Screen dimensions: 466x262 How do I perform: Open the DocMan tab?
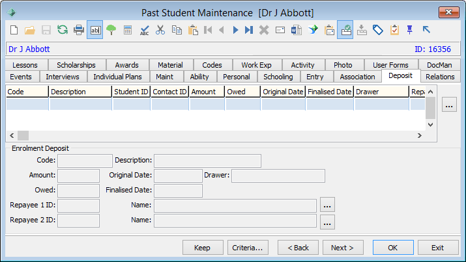click(x=439, y=65)
